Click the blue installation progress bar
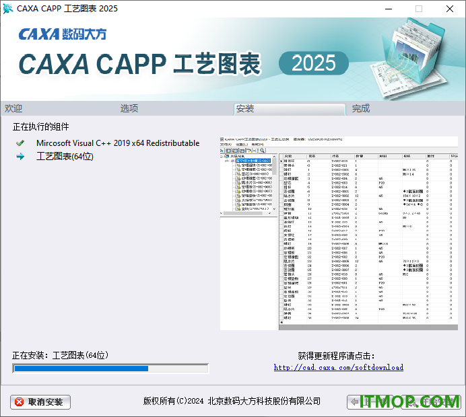This screenshot has height=417, width=466. pyautogui.click(x=110, y=369)
